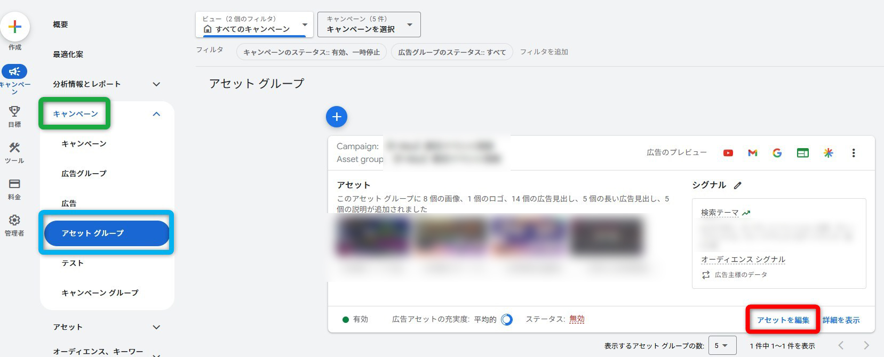The height and width of the screenshot is (357, 884).
Task: Click the キャンペーン section header
Action: click(x=75, y=114)
